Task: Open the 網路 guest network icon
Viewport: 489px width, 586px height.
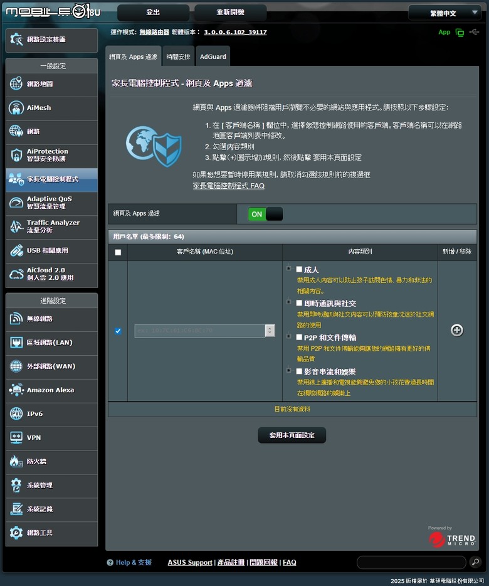Action: [x=16, y=131]
